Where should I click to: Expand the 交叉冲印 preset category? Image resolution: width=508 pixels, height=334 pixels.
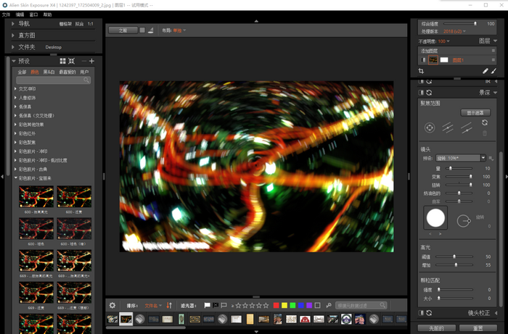tap(29, 89)
